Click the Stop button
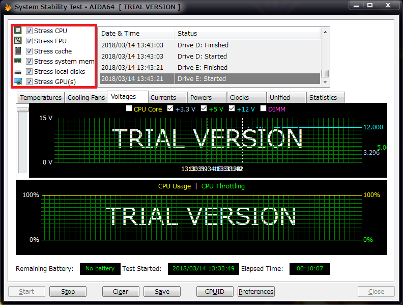The width and height of the screenshot is (403, 305). click(68, 291)
